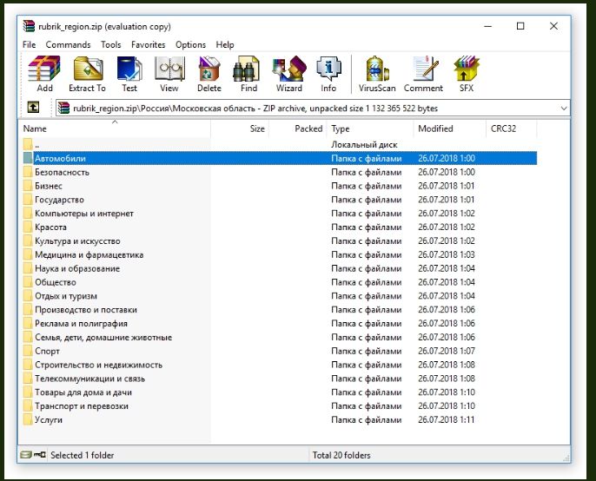Open the Comment tool

pyautogui.click(x=423, y=74)
